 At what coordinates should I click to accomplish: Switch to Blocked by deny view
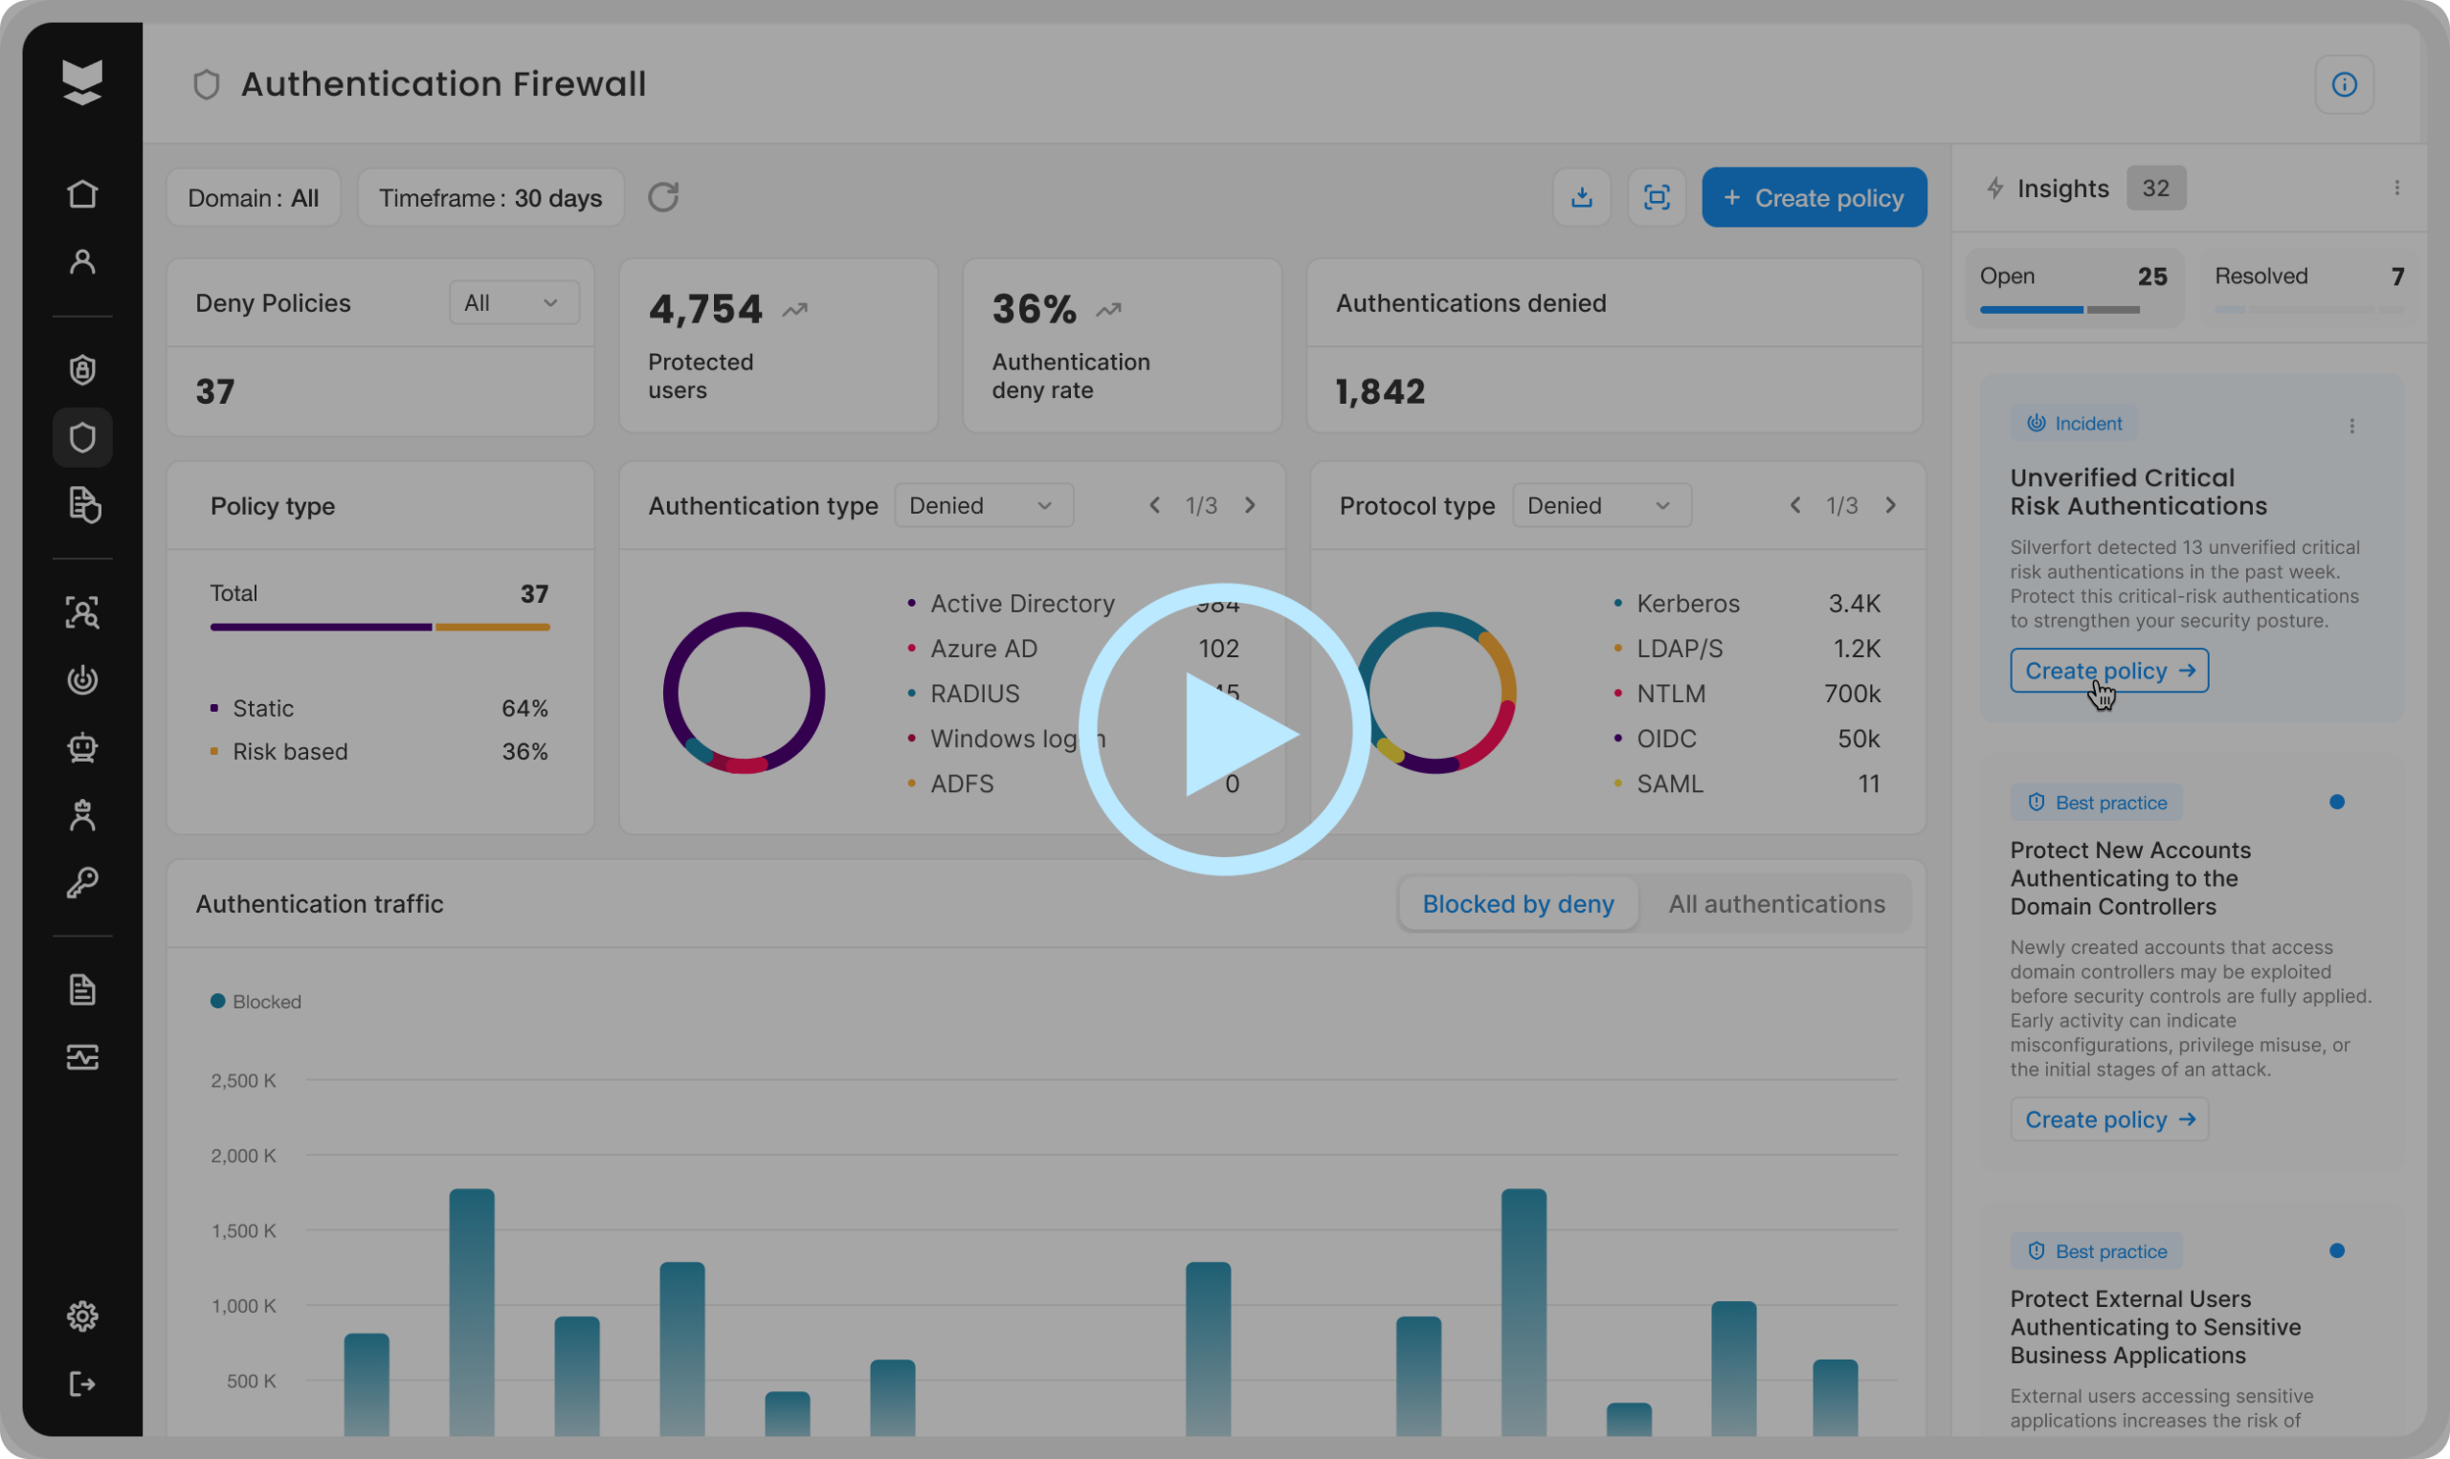(1518, 903)
